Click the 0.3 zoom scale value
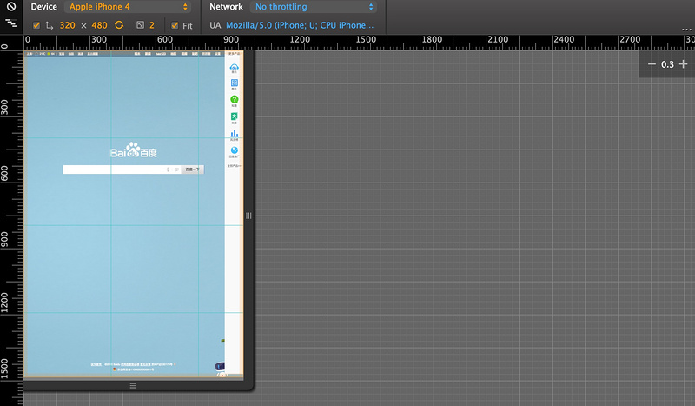The image size is (695, 406). 667,64
